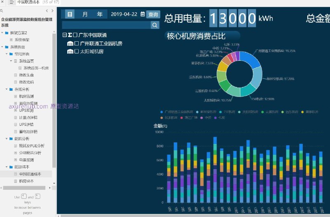330x217 pixels.
Task: Click the page icon beside 修改头像
Action: [16, 75]
